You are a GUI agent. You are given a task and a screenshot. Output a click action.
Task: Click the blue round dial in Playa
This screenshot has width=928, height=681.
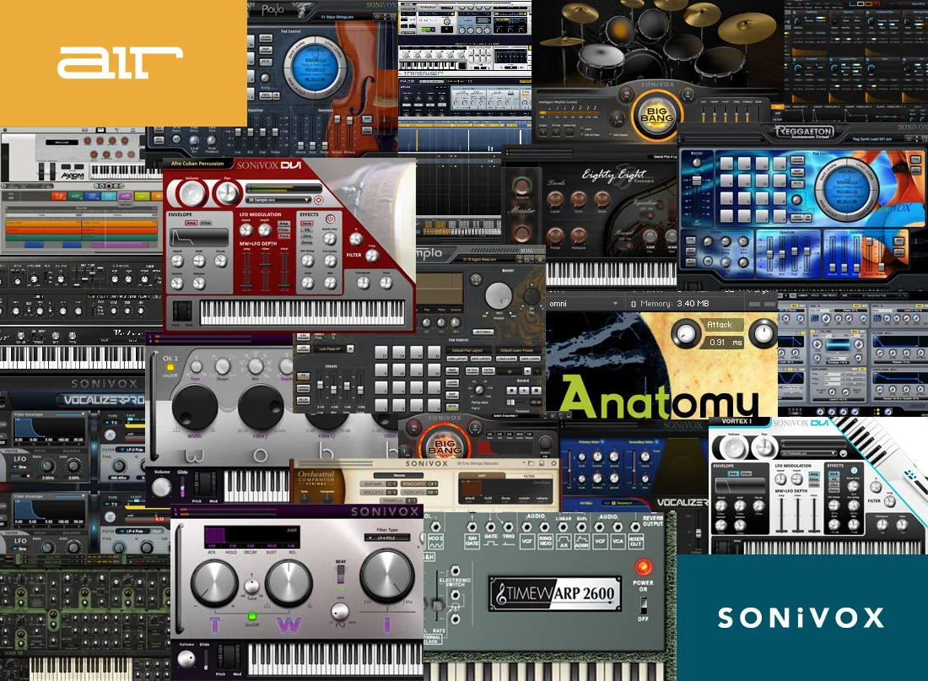[316, 68]
